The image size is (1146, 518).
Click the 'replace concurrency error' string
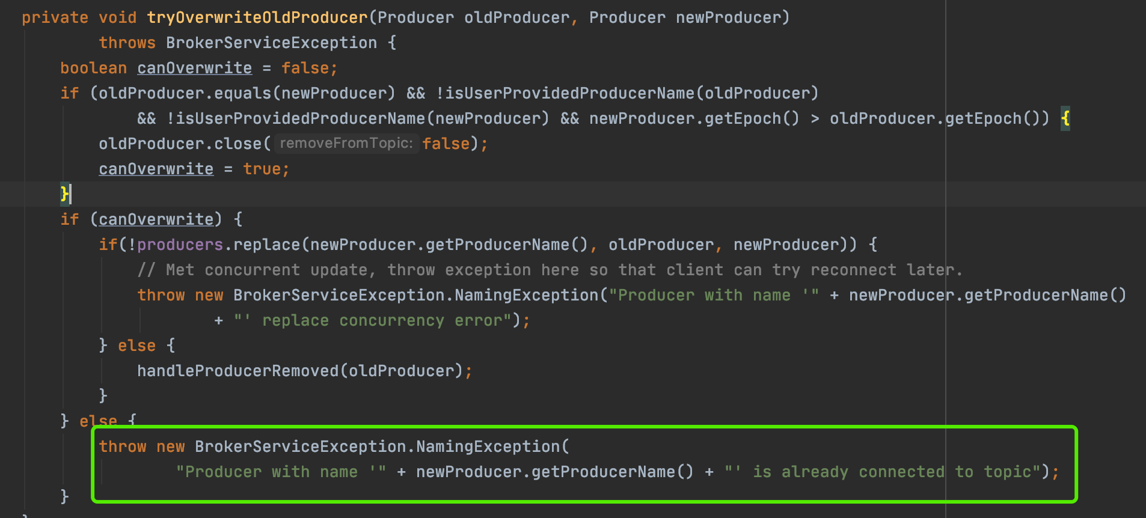click(373, 320)
